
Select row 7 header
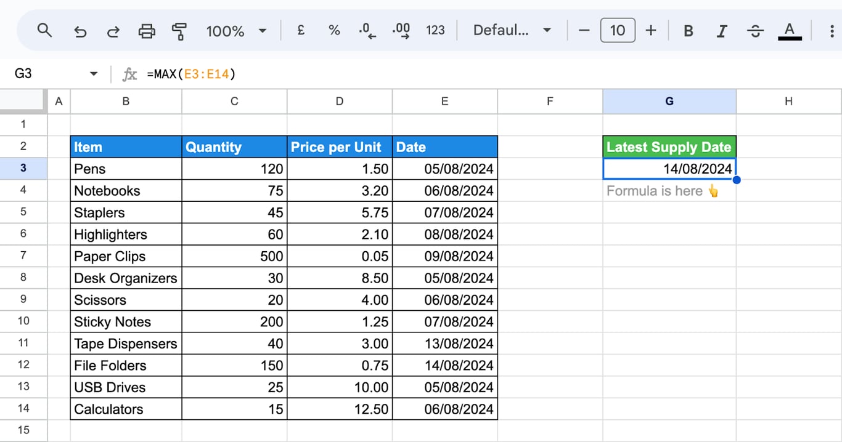tap(23, 255)
